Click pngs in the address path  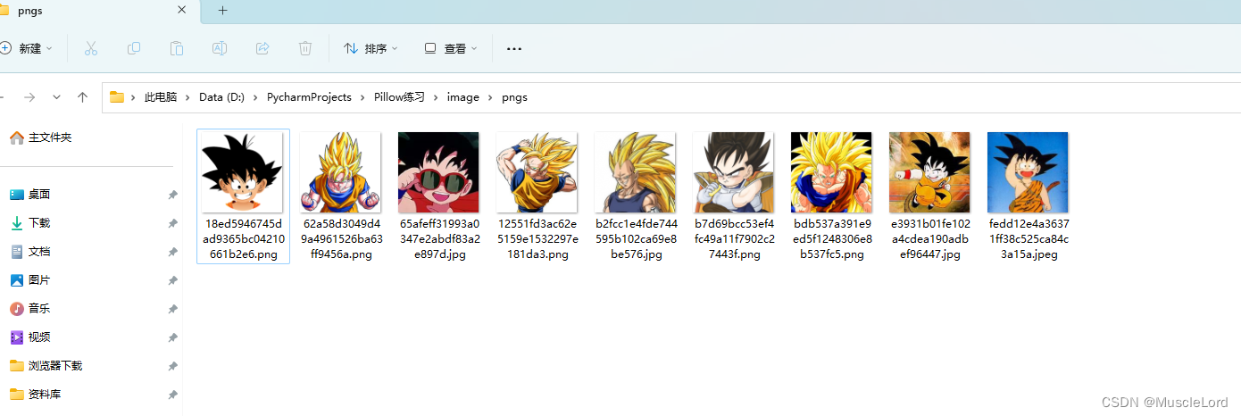point(514,97)
